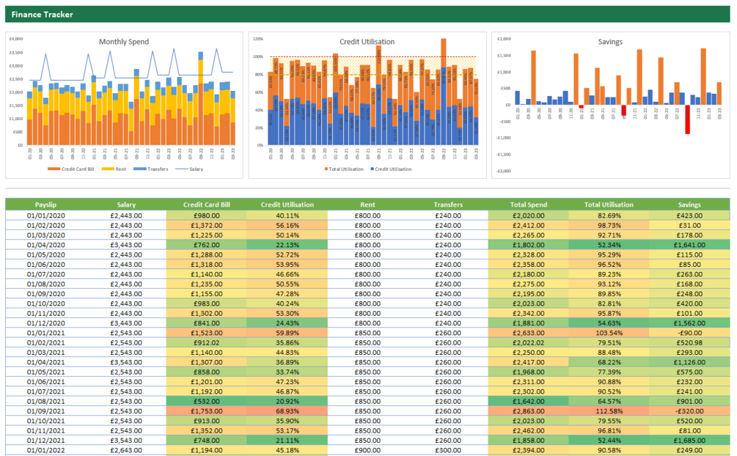Select the £900.00 rent cell

tap(367, 450)
